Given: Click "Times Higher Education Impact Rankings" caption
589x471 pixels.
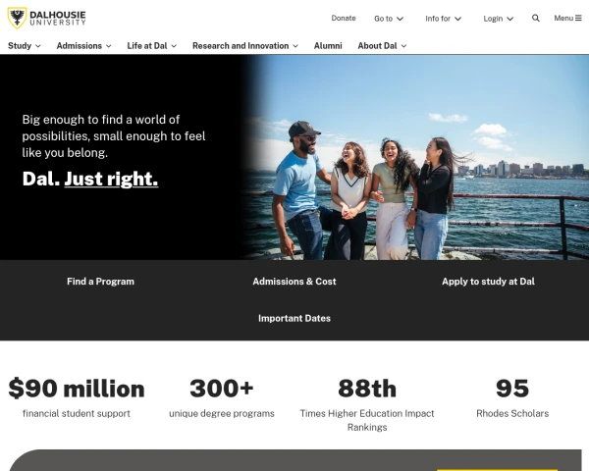Looking at the screenshot, I should (x=367, y=420).
